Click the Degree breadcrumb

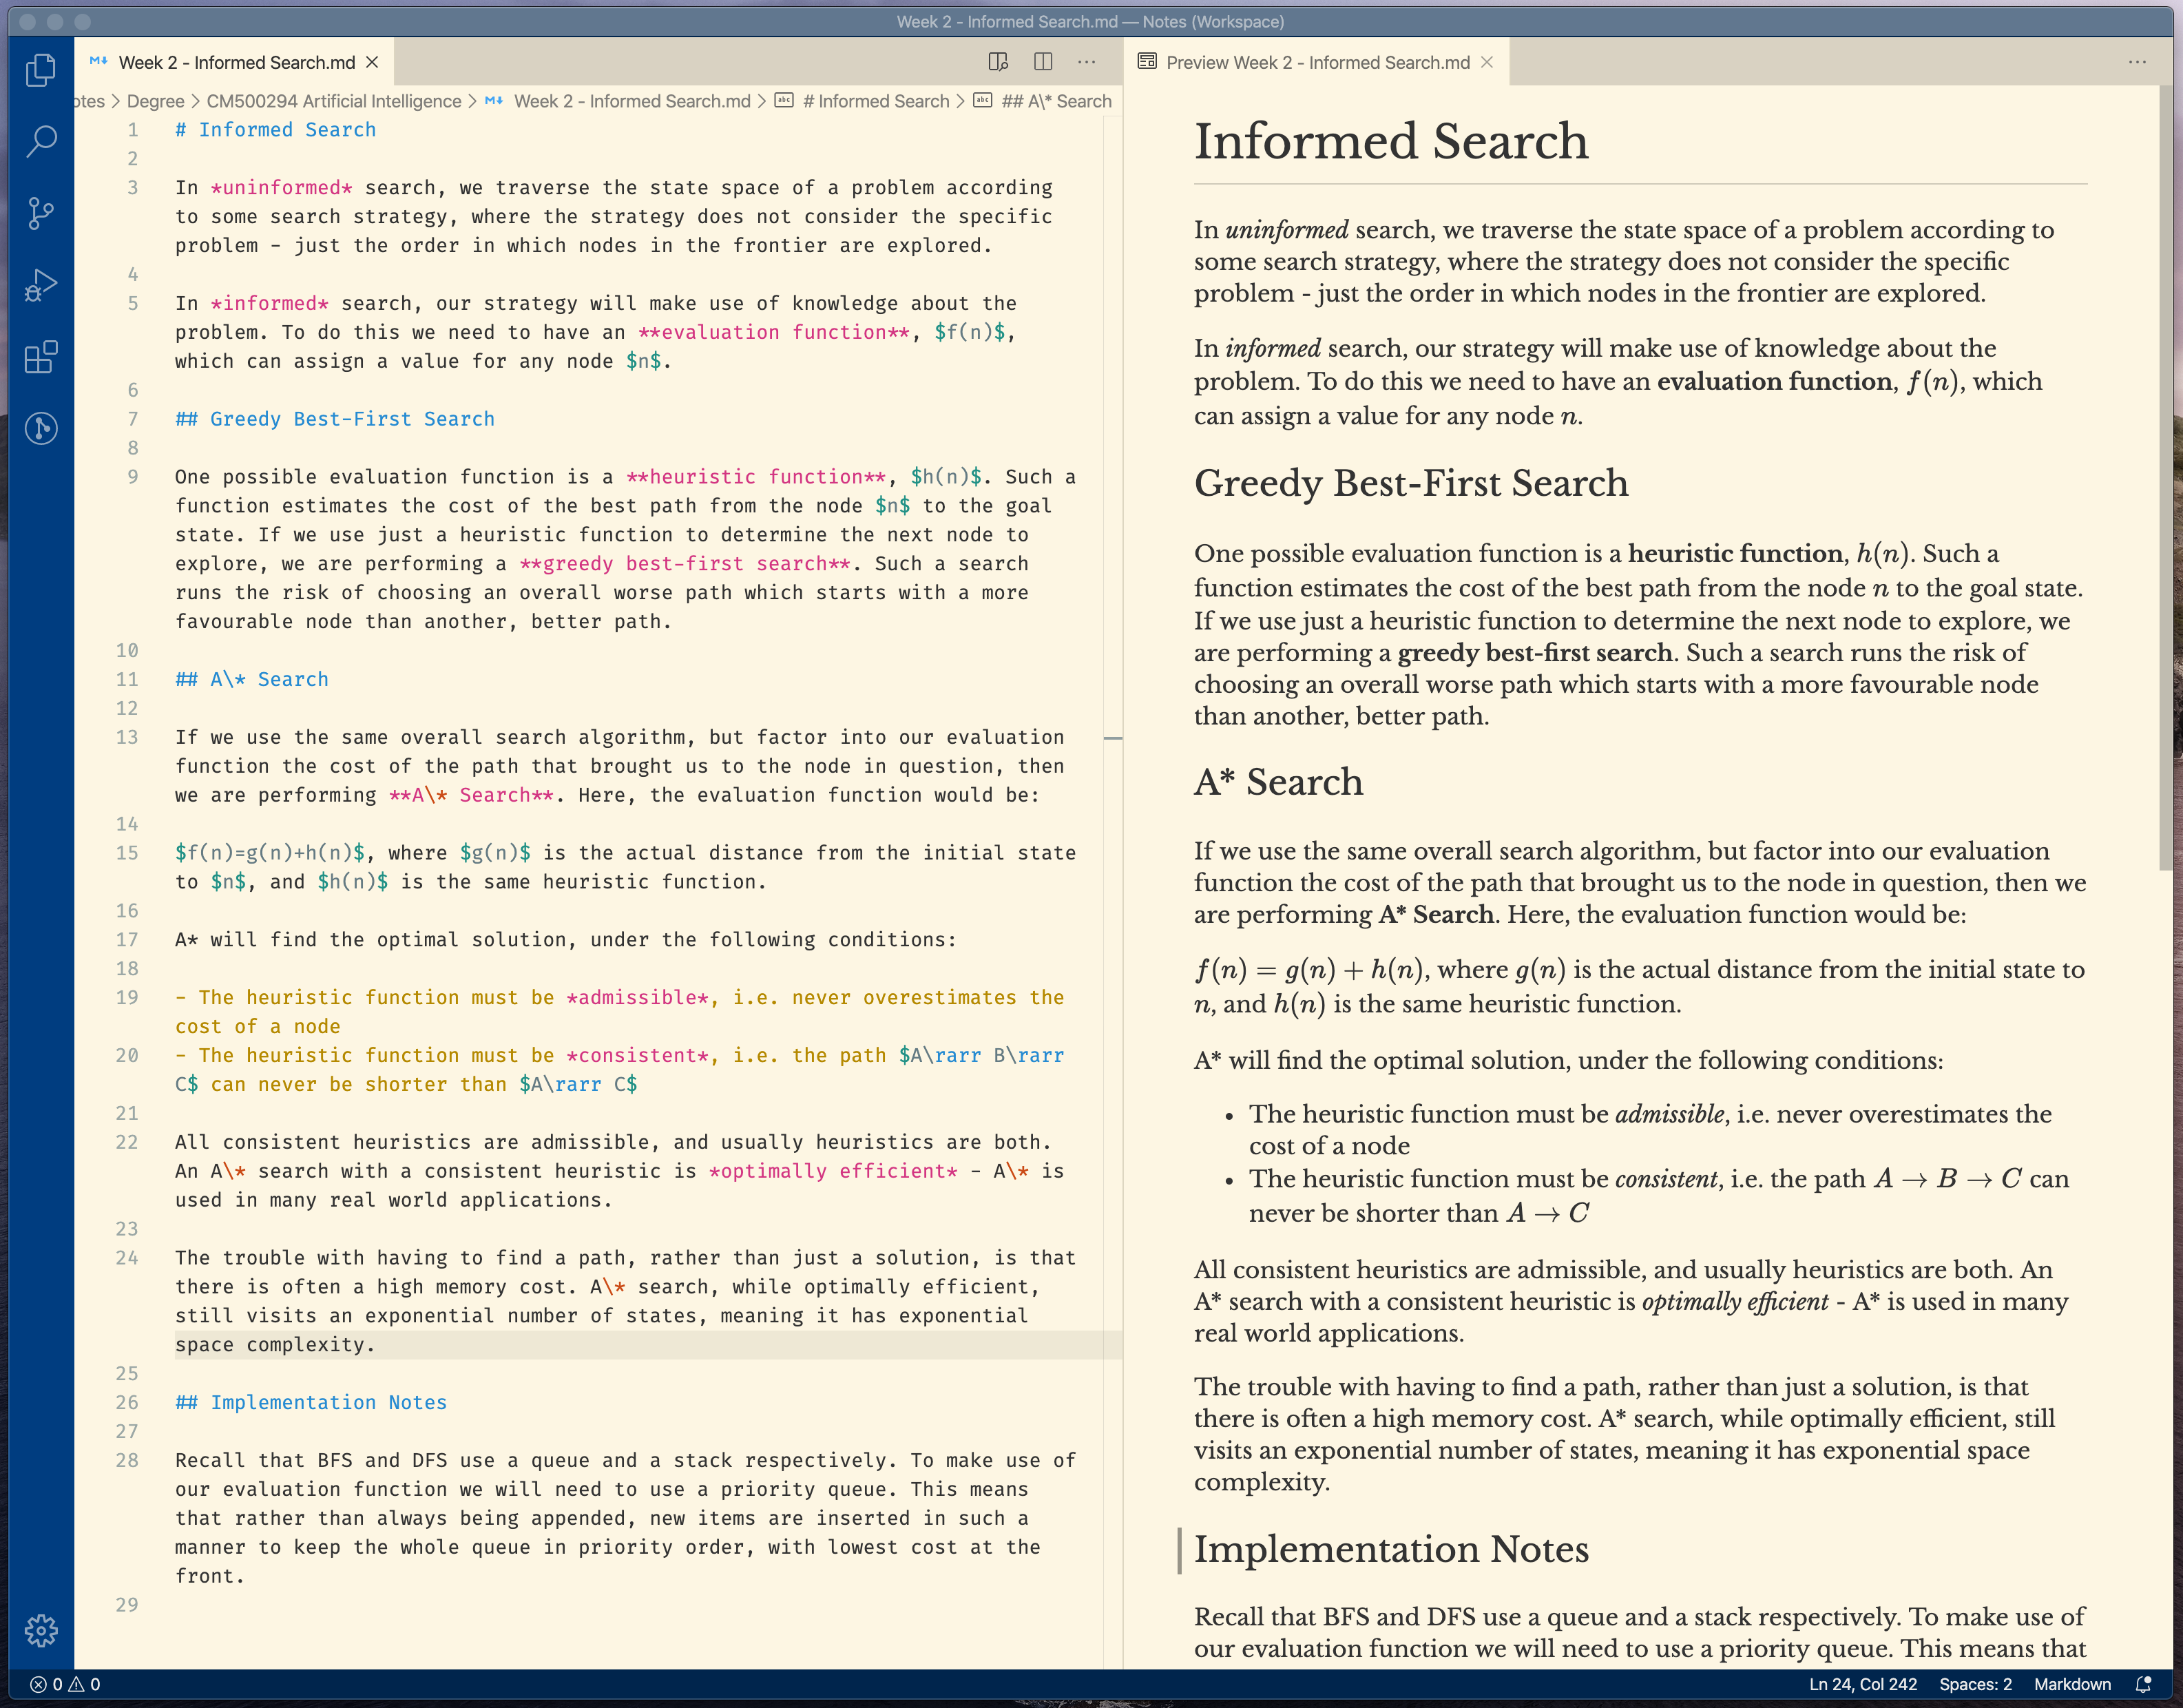click(x=156, y=101)
